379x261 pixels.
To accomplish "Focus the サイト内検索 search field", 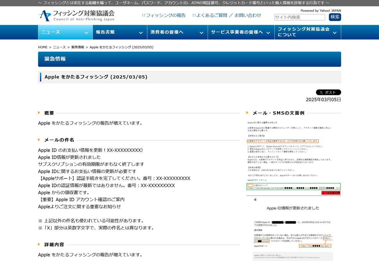I will tap(299, 17).
